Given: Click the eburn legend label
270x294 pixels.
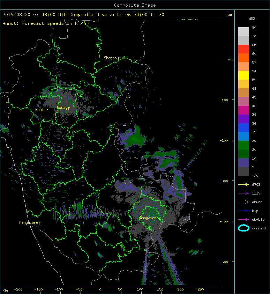Looking at the screenshot, I should tap(257, 202).
